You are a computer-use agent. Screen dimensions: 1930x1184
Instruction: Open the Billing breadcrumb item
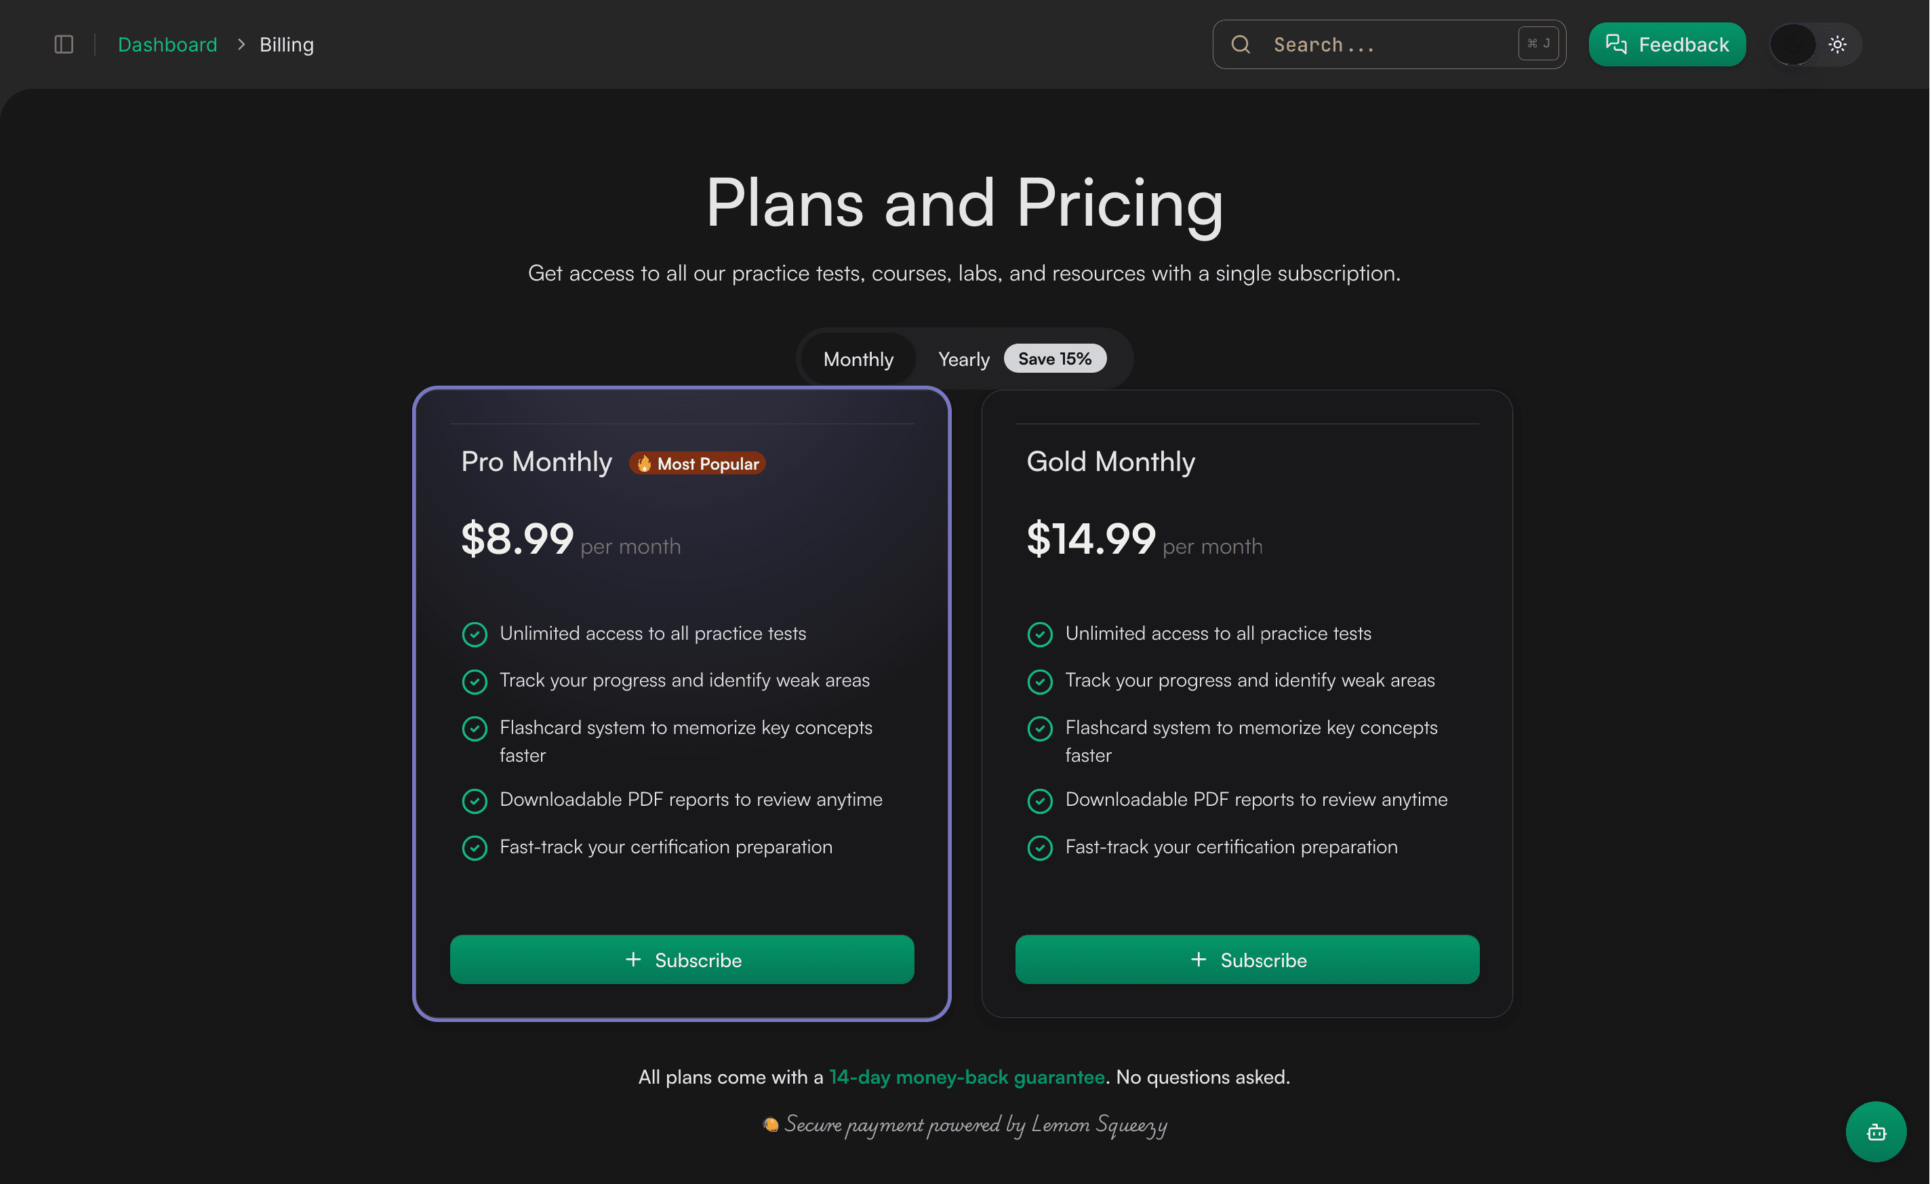[x=287, y=45]
